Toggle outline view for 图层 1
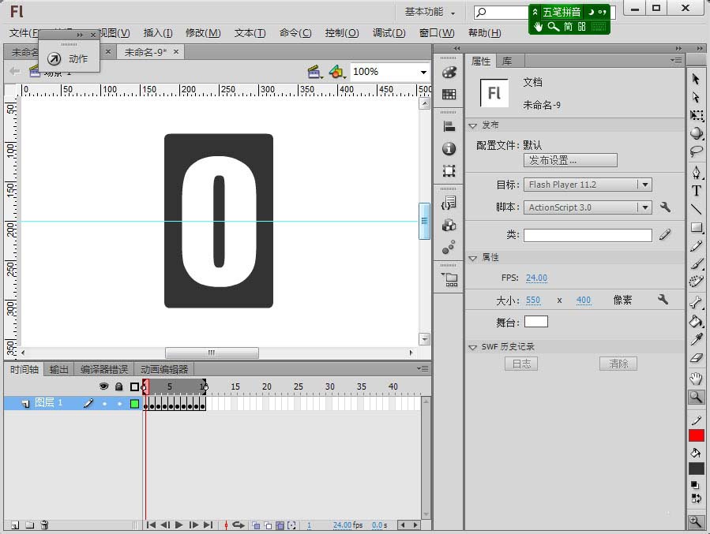This screenshot has width=710, height=534. coord(134,404)
